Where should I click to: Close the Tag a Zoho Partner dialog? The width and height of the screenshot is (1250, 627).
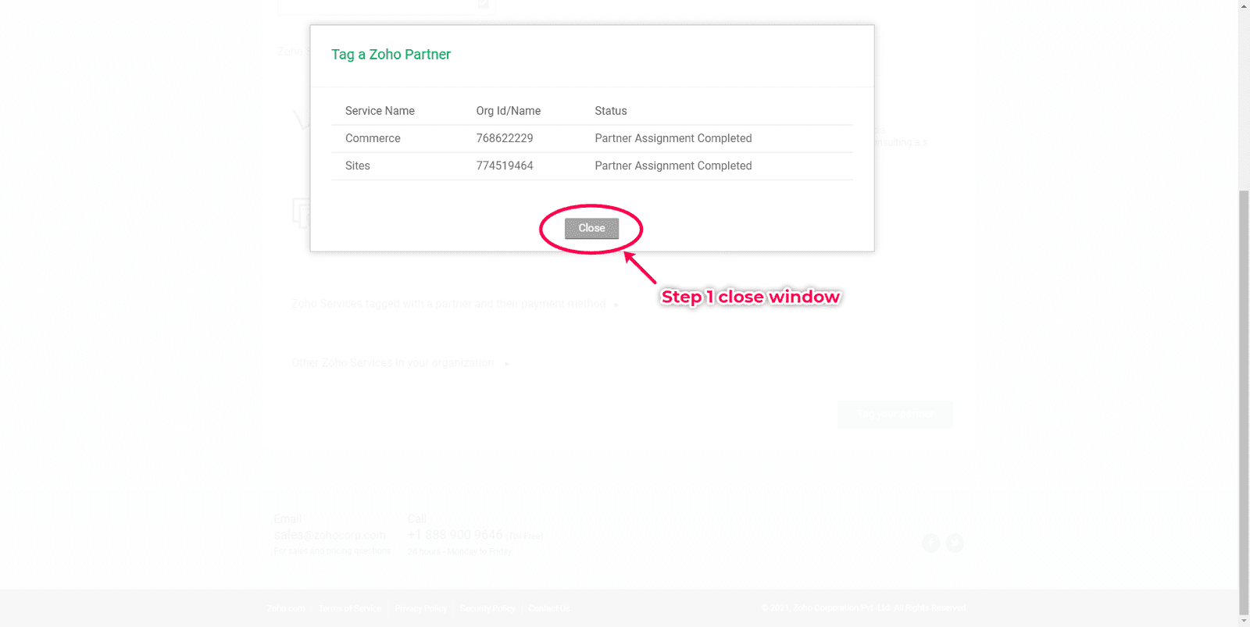coord(591,228)
